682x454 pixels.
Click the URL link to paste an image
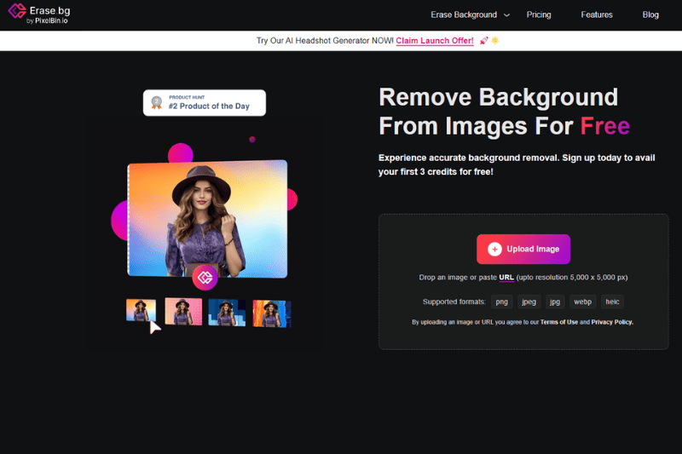click(506, 278)
